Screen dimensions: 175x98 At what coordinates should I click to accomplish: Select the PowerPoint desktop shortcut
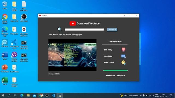tap(5, 69)
